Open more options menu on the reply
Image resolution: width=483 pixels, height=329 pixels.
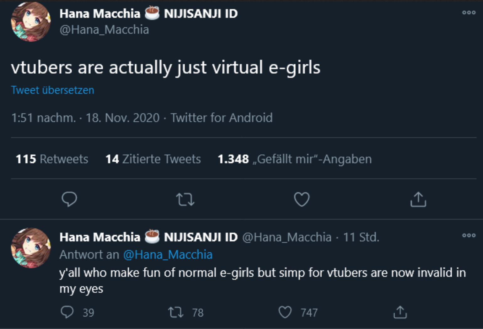pyautogui.click(x=469, y=235)
